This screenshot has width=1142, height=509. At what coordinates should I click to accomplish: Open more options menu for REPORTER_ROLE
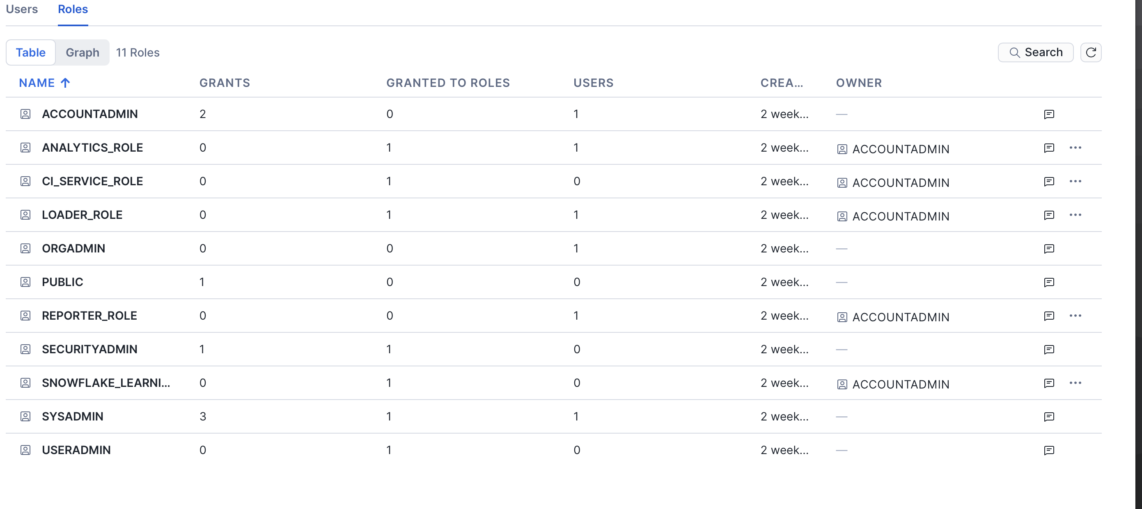[1075, 316]
